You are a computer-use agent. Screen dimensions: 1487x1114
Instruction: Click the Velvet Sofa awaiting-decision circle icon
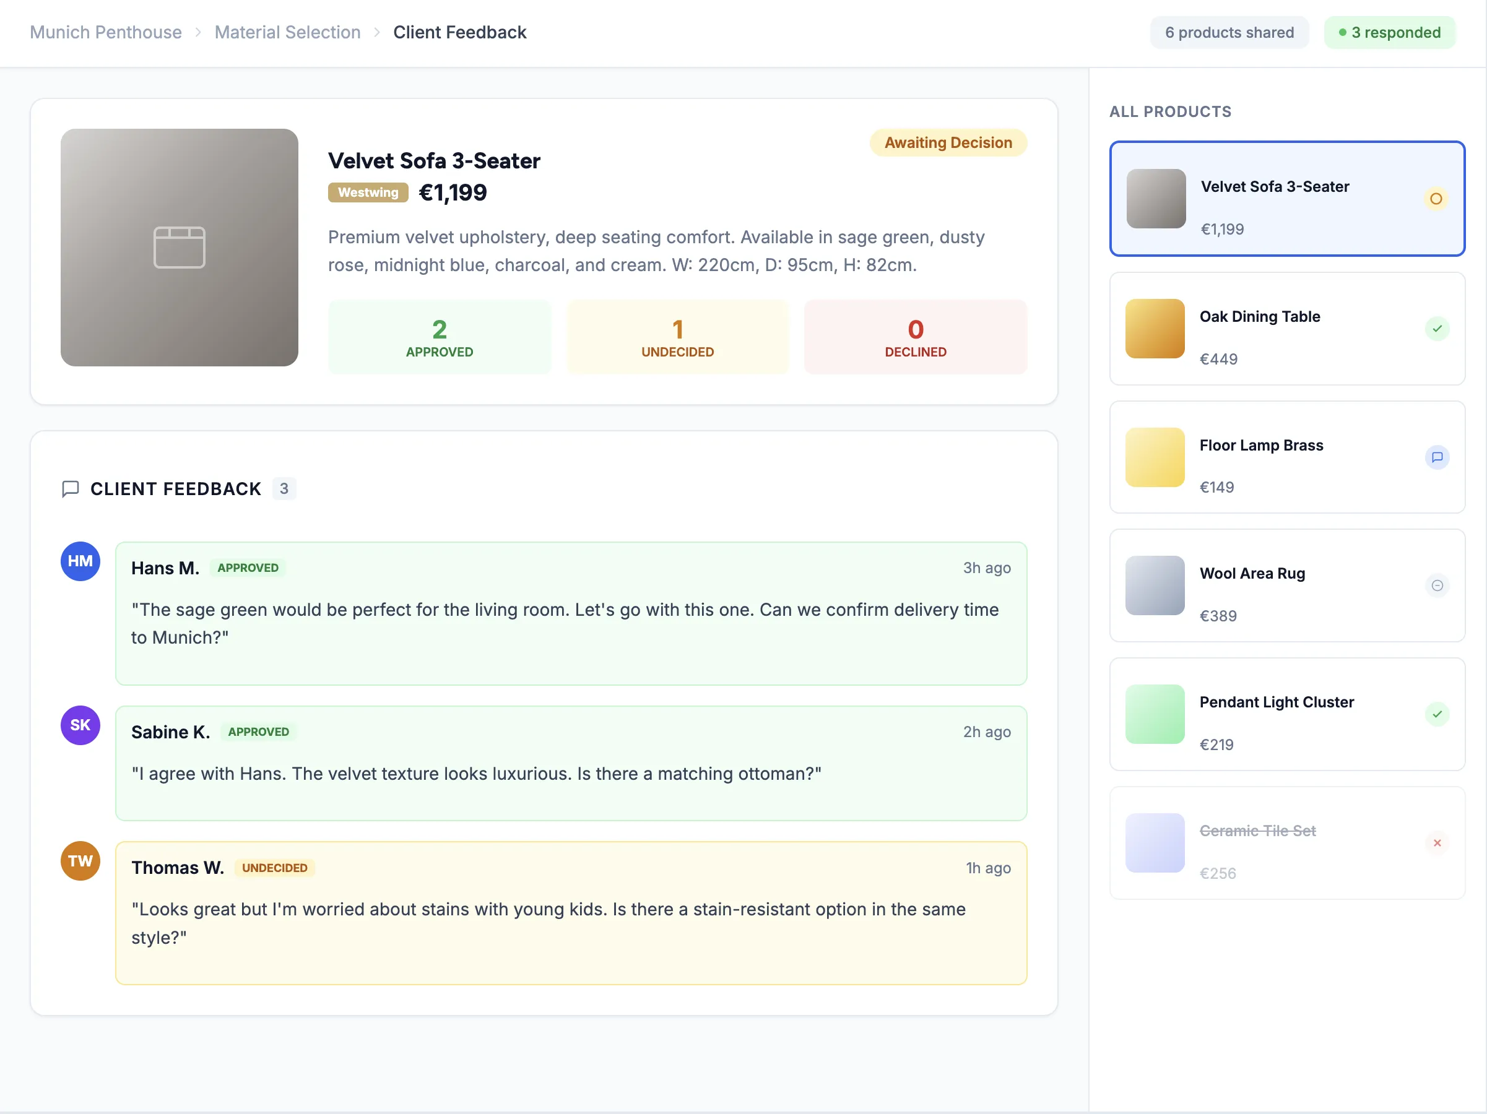click(1435, 199)
